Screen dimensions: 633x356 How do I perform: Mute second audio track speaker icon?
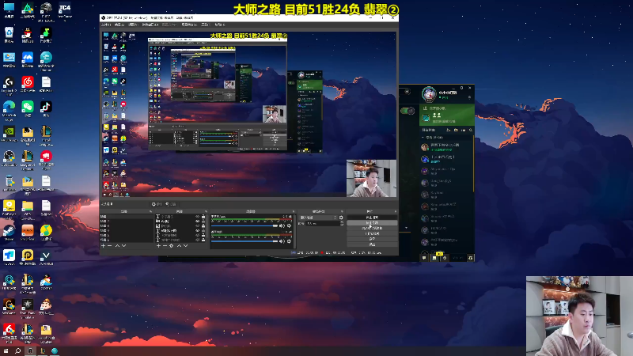[x=282, y=241]
